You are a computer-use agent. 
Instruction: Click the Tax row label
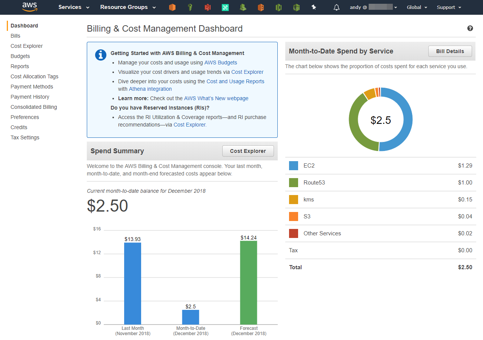[x=293, y=250]
